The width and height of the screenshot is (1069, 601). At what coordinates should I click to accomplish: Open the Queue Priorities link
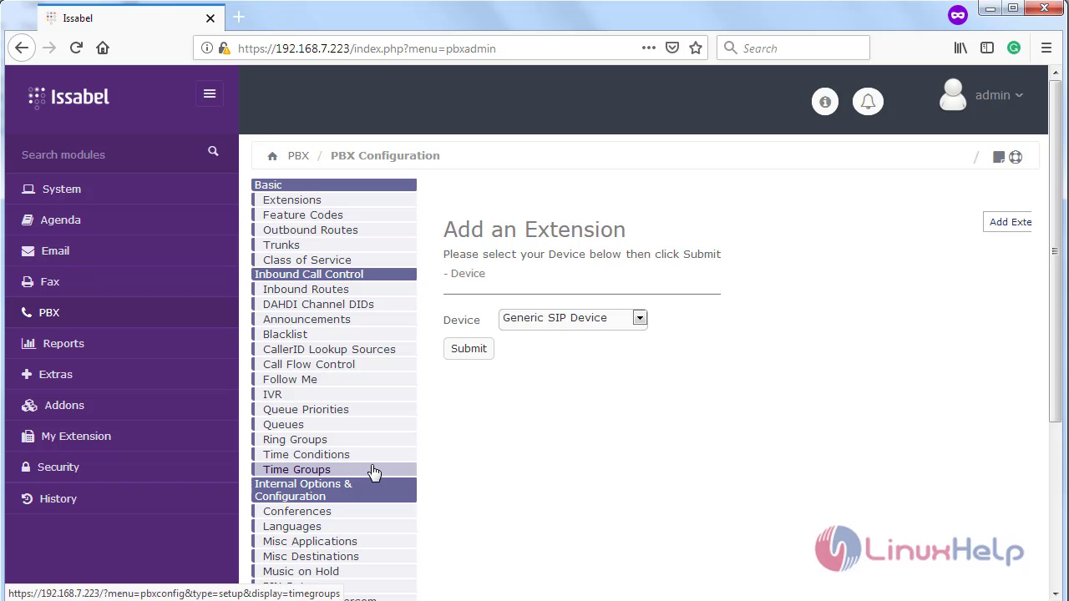306,409
